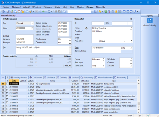Click the table's vertical scrollbar thumb

pyautogui.click(x=139, y=104)
